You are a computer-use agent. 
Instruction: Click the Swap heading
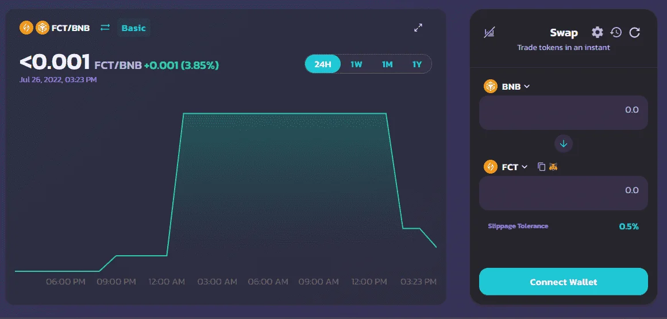(x=564, y=33)
